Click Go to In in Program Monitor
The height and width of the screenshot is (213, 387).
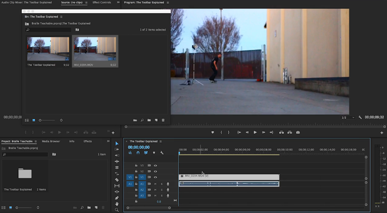239,132
